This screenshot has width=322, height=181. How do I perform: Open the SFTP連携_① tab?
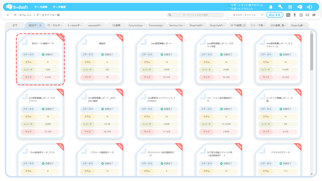point(238,25)
